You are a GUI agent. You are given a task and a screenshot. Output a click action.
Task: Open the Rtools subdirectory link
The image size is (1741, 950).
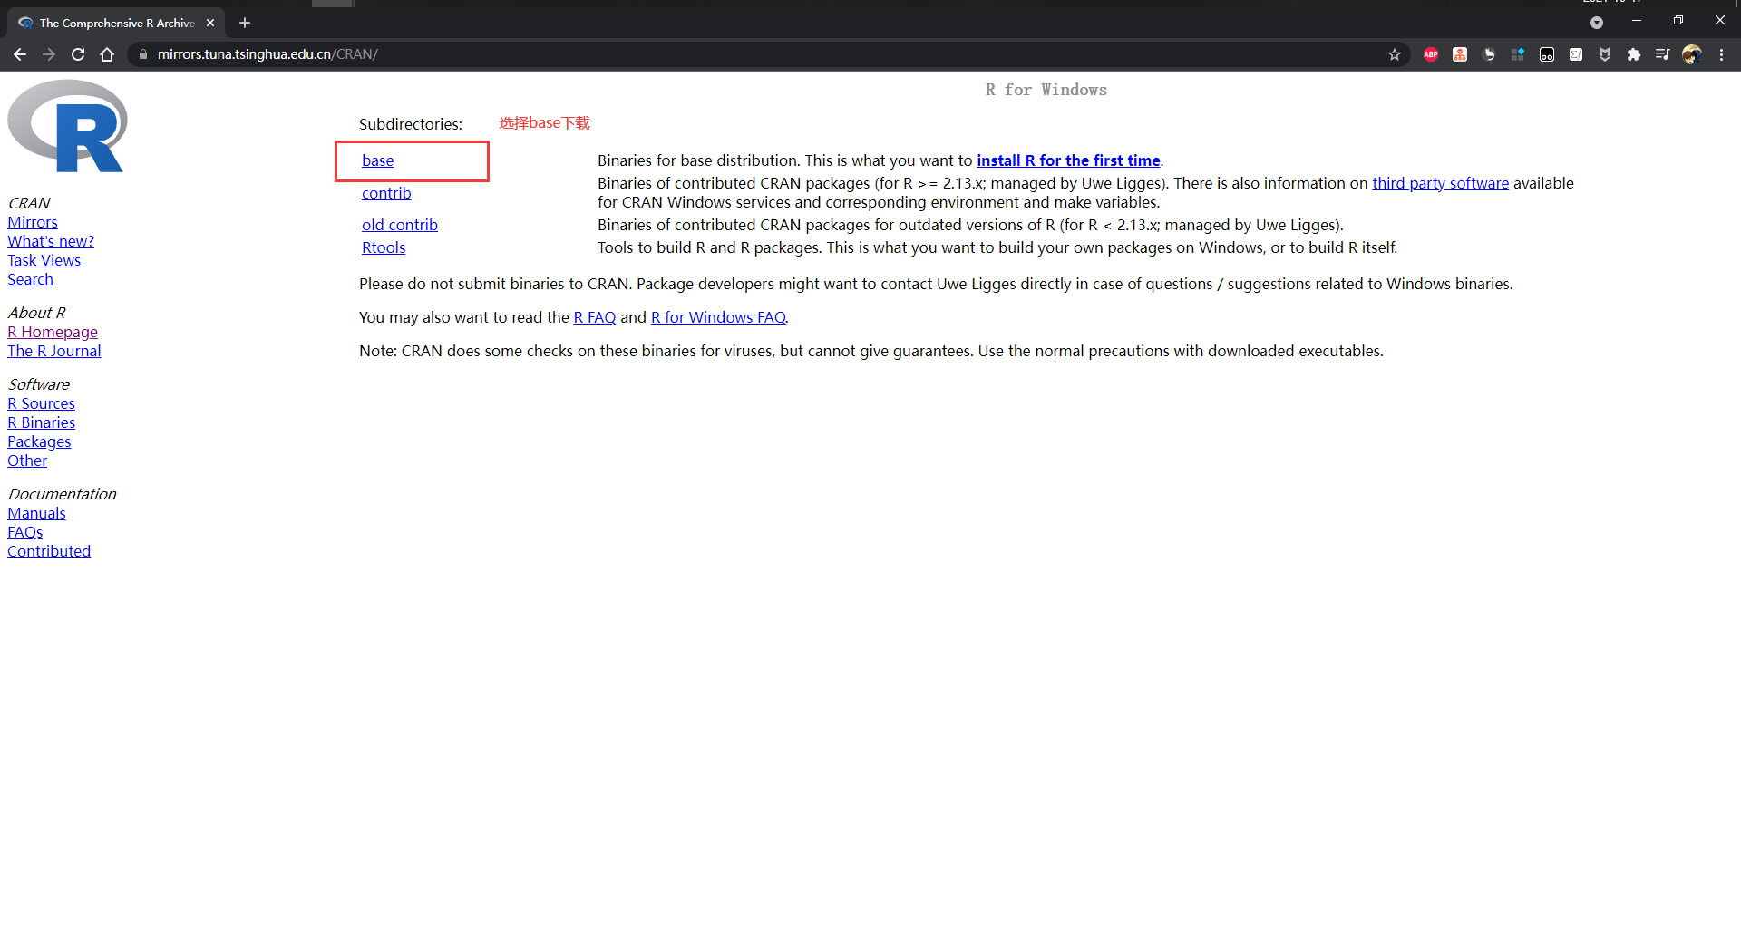(384, 247)
